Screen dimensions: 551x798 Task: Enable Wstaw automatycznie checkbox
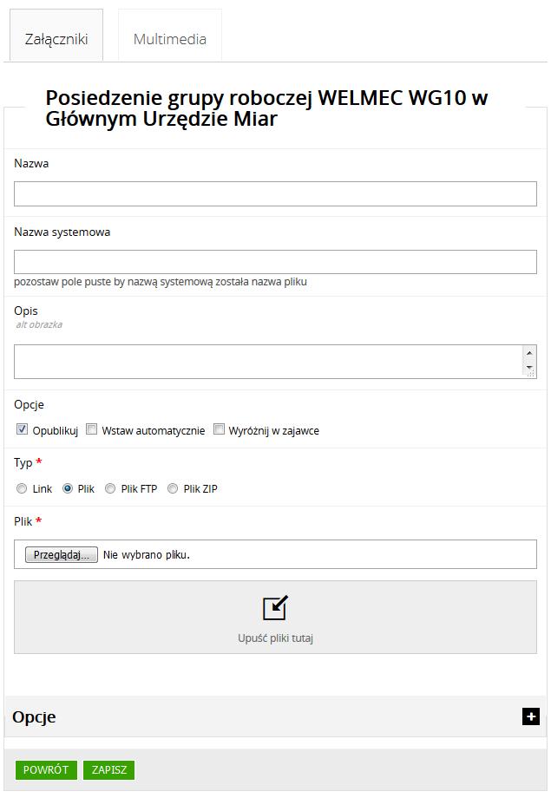tap(91, 429)
